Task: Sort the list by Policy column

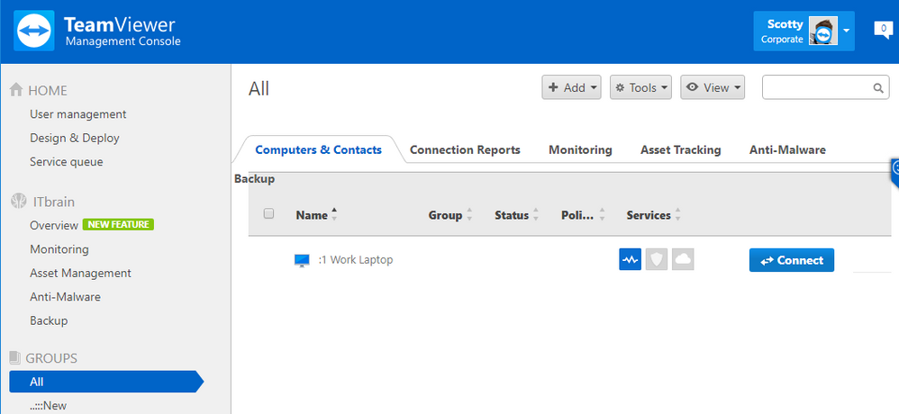Action: click(x=584, y=215)
